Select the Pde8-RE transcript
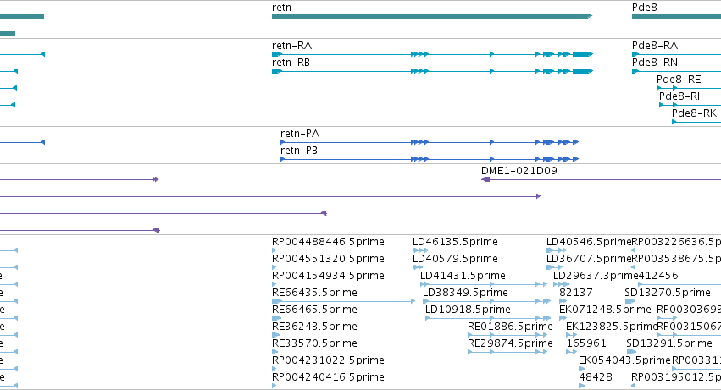Image resolution: width=721 pixels, height=390 pixels. click(x=689, y=88)
